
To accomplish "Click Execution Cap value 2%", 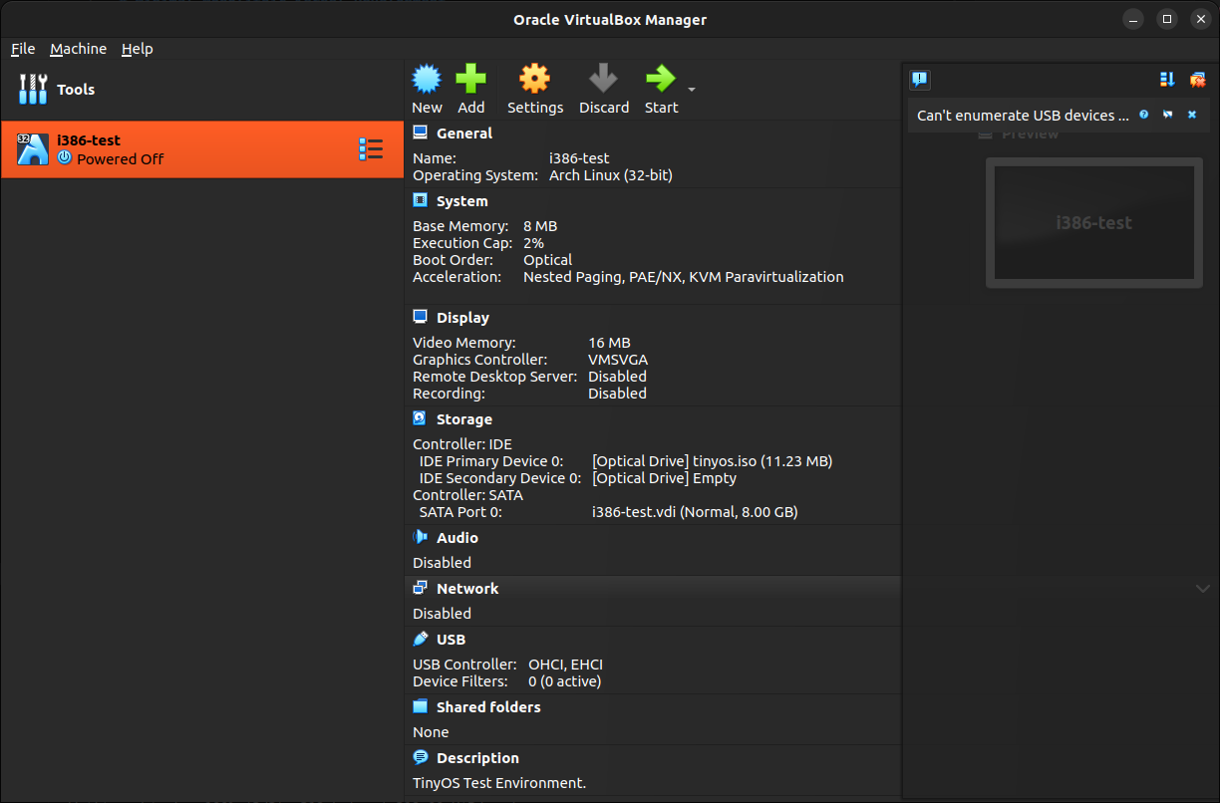I will click(x=533, y=243).
